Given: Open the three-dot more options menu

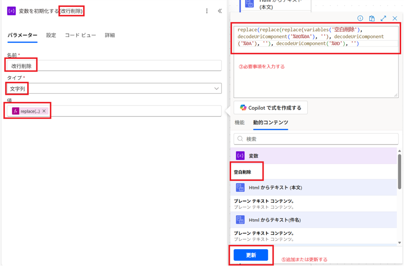Looking at the screenshot, I should click(x=207, y=11).
